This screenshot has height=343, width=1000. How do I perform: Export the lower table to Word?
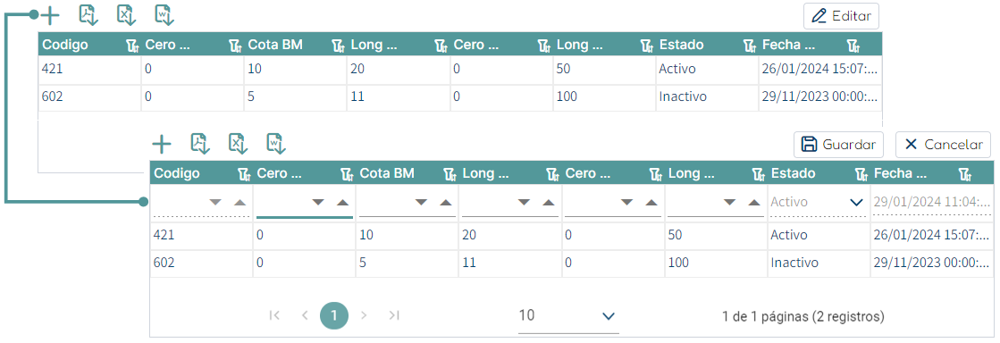276,144
